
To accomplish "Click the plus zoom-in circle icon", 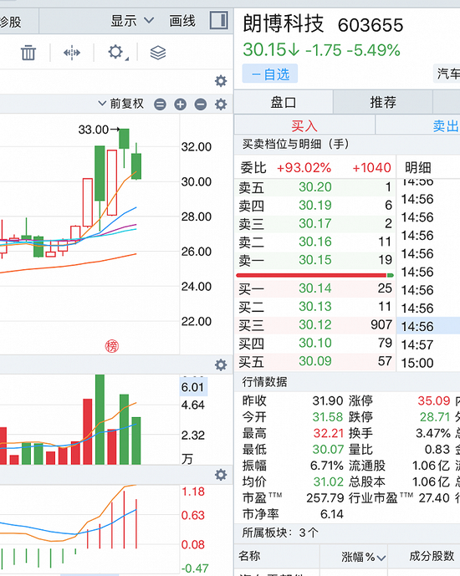I will pyautogui.click(x=180, y=104).
